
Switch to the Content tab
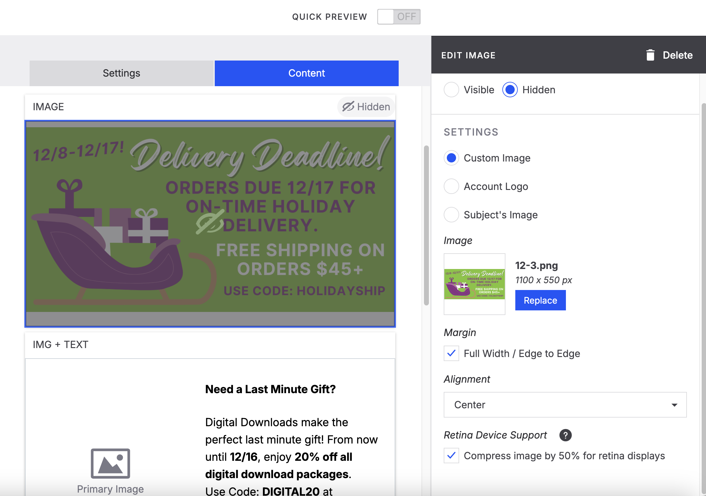point(306,73)
